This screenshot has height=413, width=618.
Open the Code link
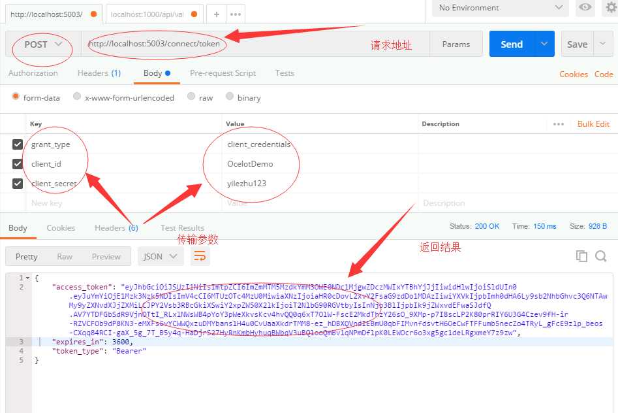click(604, 74)
